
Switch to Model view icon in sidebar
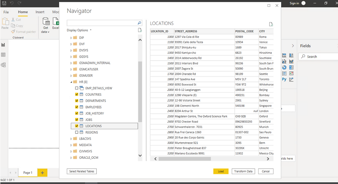click(3, 65)
